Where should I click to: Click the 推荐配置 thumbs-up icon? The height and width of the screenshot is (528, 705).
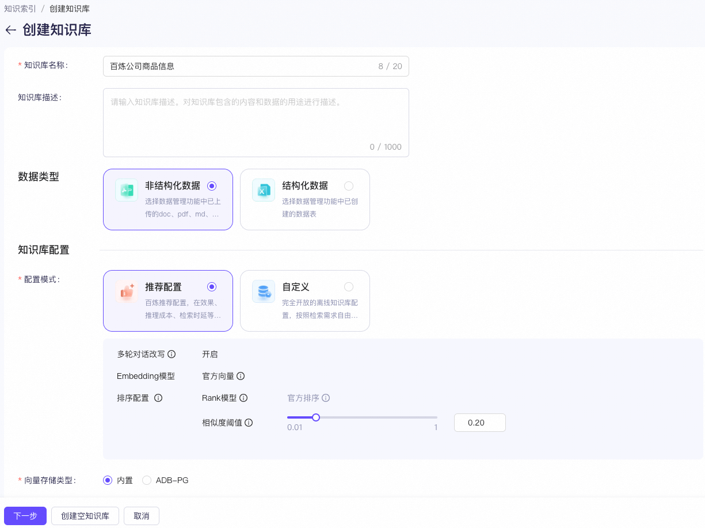126,291
